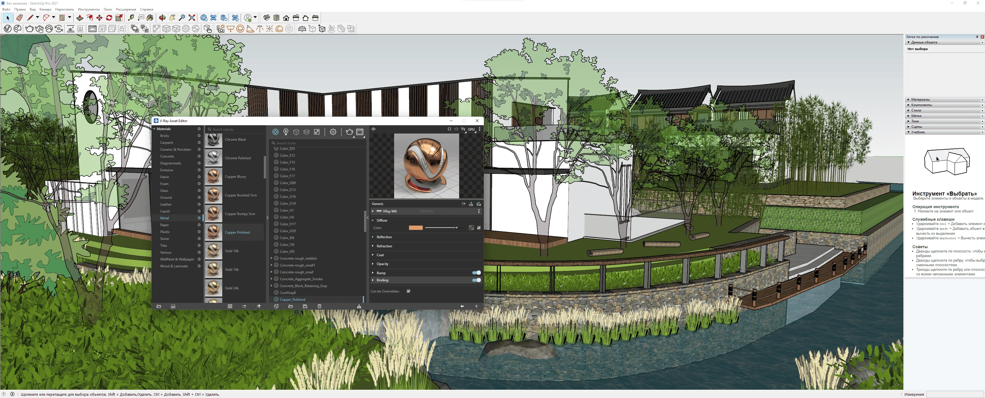Open the Textures category checker icon
Viewport: 985px width, 398px height.
pos(316,132)
